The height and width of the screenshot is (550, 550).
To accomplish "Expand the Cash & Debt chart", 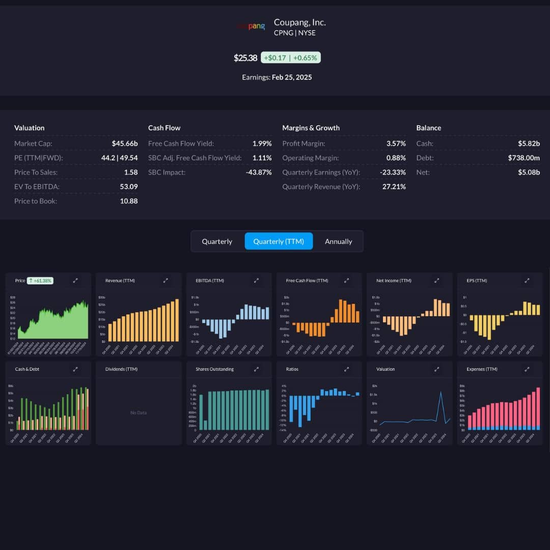I will (x=75, y=369).
